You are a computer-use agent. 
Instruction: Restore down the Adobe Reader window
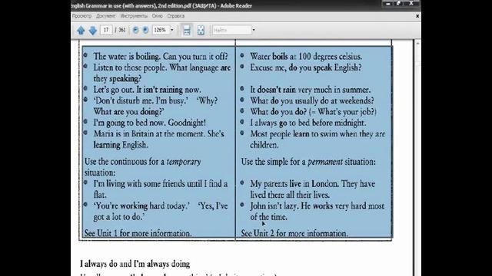point(398,3)
